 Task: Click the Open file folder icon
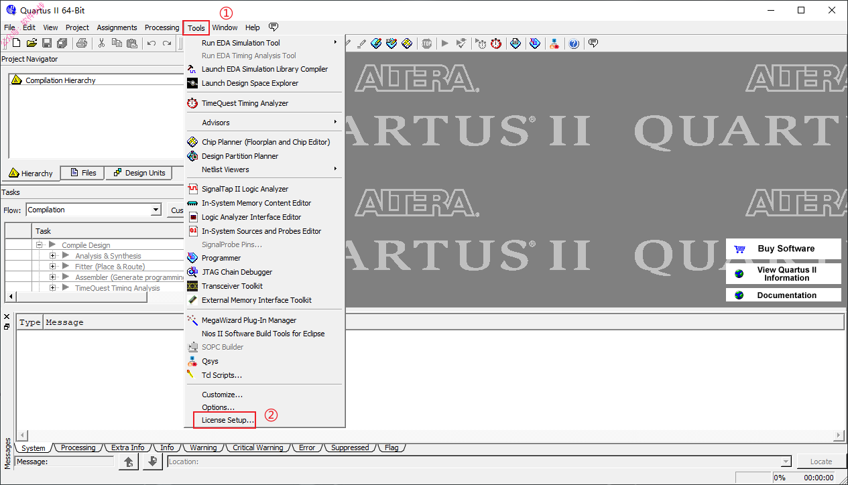[x=32, y=44]
